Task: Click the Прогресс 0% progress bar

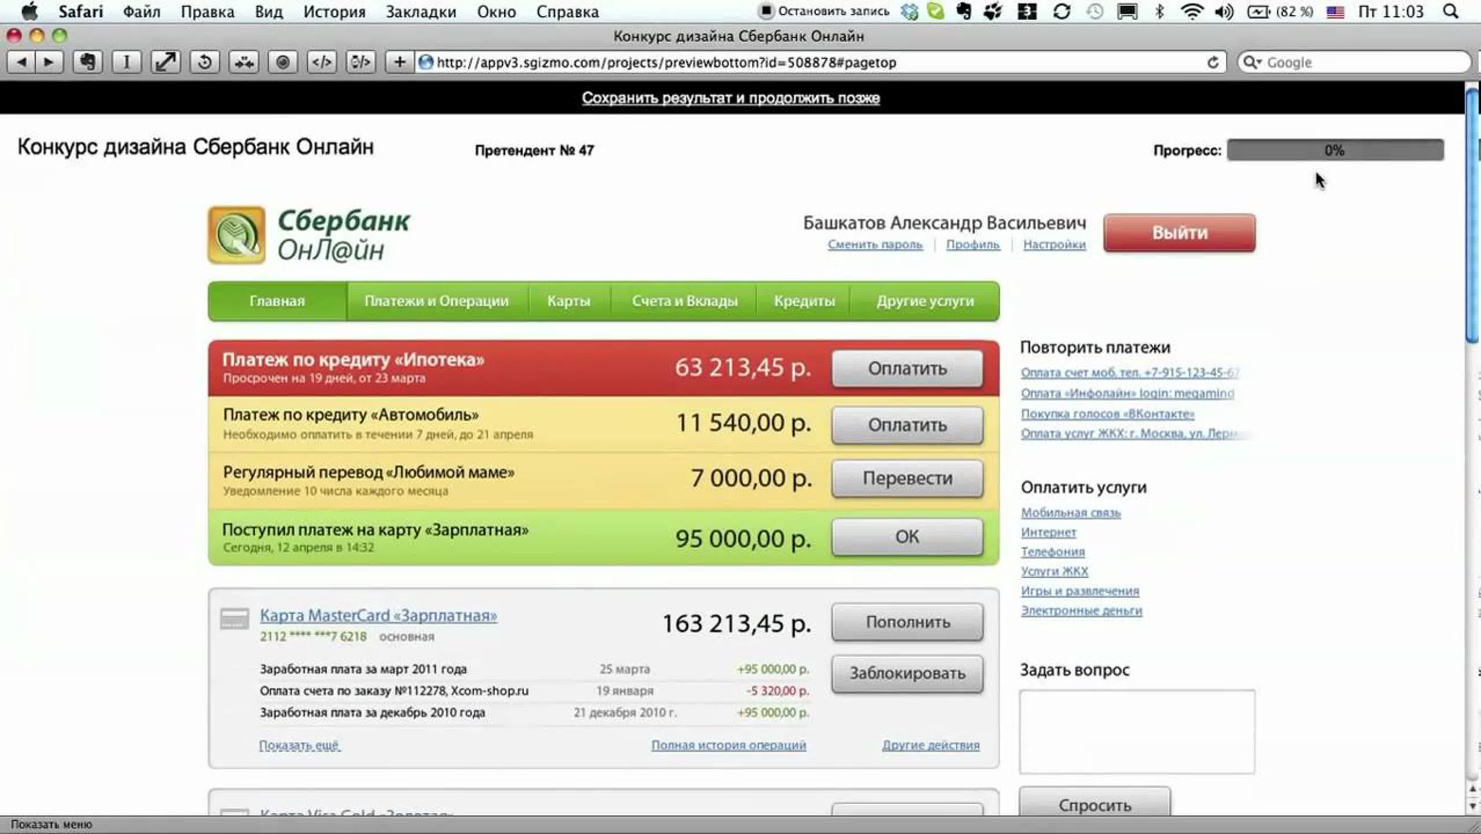Action: 1335,150
